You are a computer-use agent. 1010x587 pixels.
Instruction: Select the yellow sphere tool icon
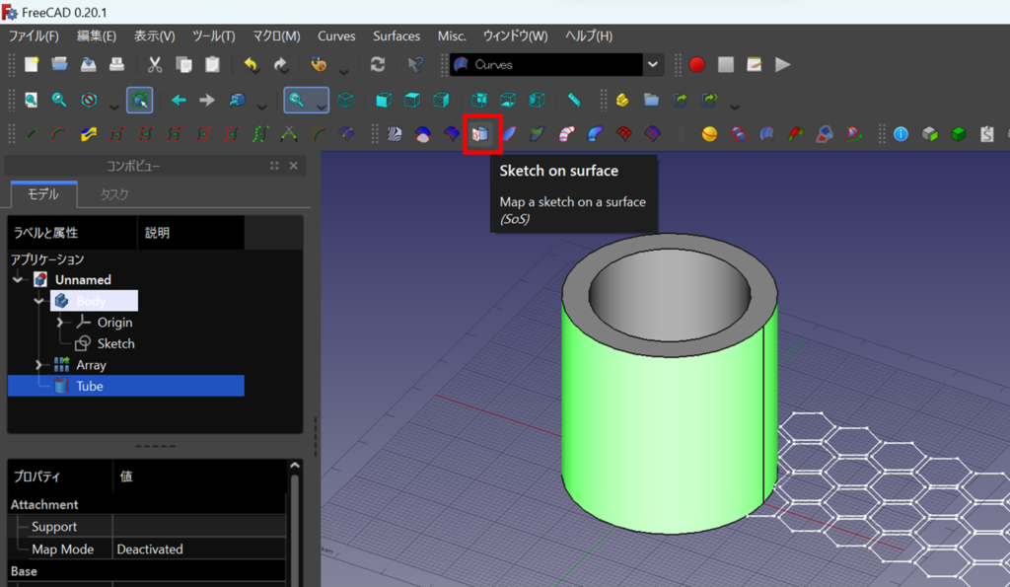tap(710, 134)
